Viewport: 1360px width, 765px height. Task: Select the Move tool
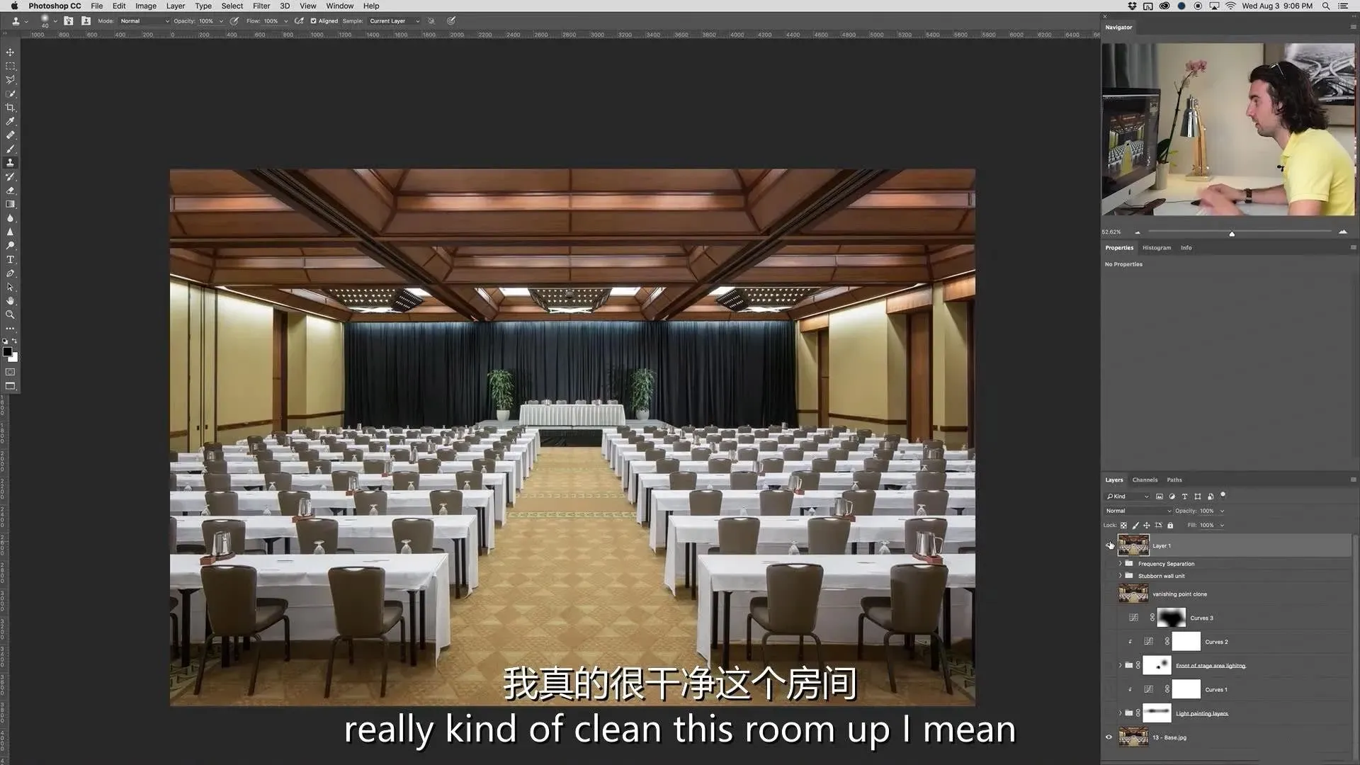[10, 52]
